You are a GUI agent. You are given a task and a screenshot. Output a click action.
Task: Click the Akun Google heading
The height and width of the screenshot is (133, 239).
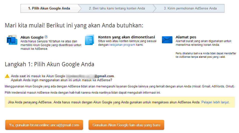pos(32,37)
